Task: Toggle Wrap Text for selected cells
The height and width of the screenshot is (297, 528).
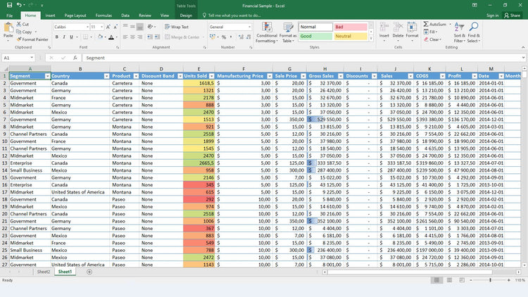Action: [177, 27]
